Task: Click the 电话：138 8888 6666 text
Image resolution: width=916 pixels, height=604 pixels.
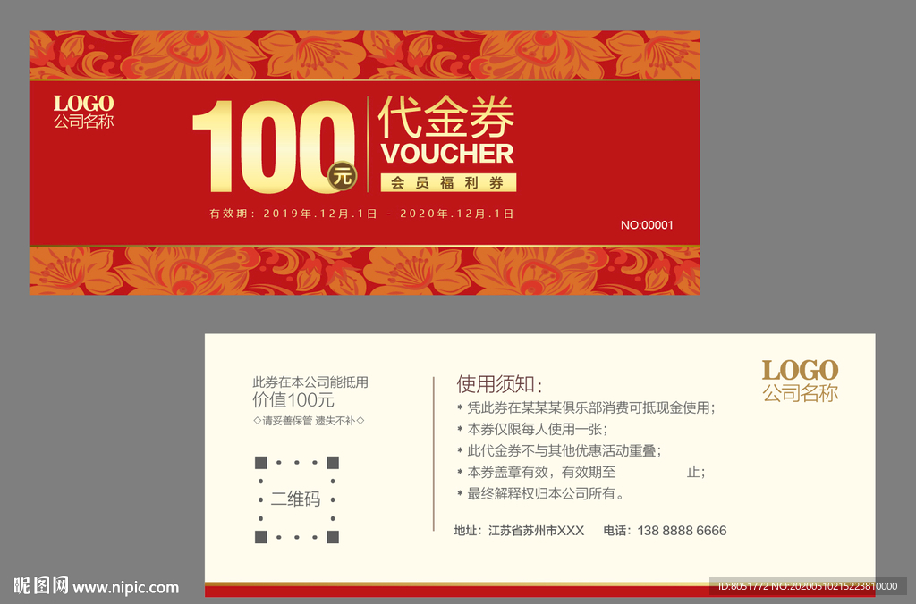Action: coord(665,531)
